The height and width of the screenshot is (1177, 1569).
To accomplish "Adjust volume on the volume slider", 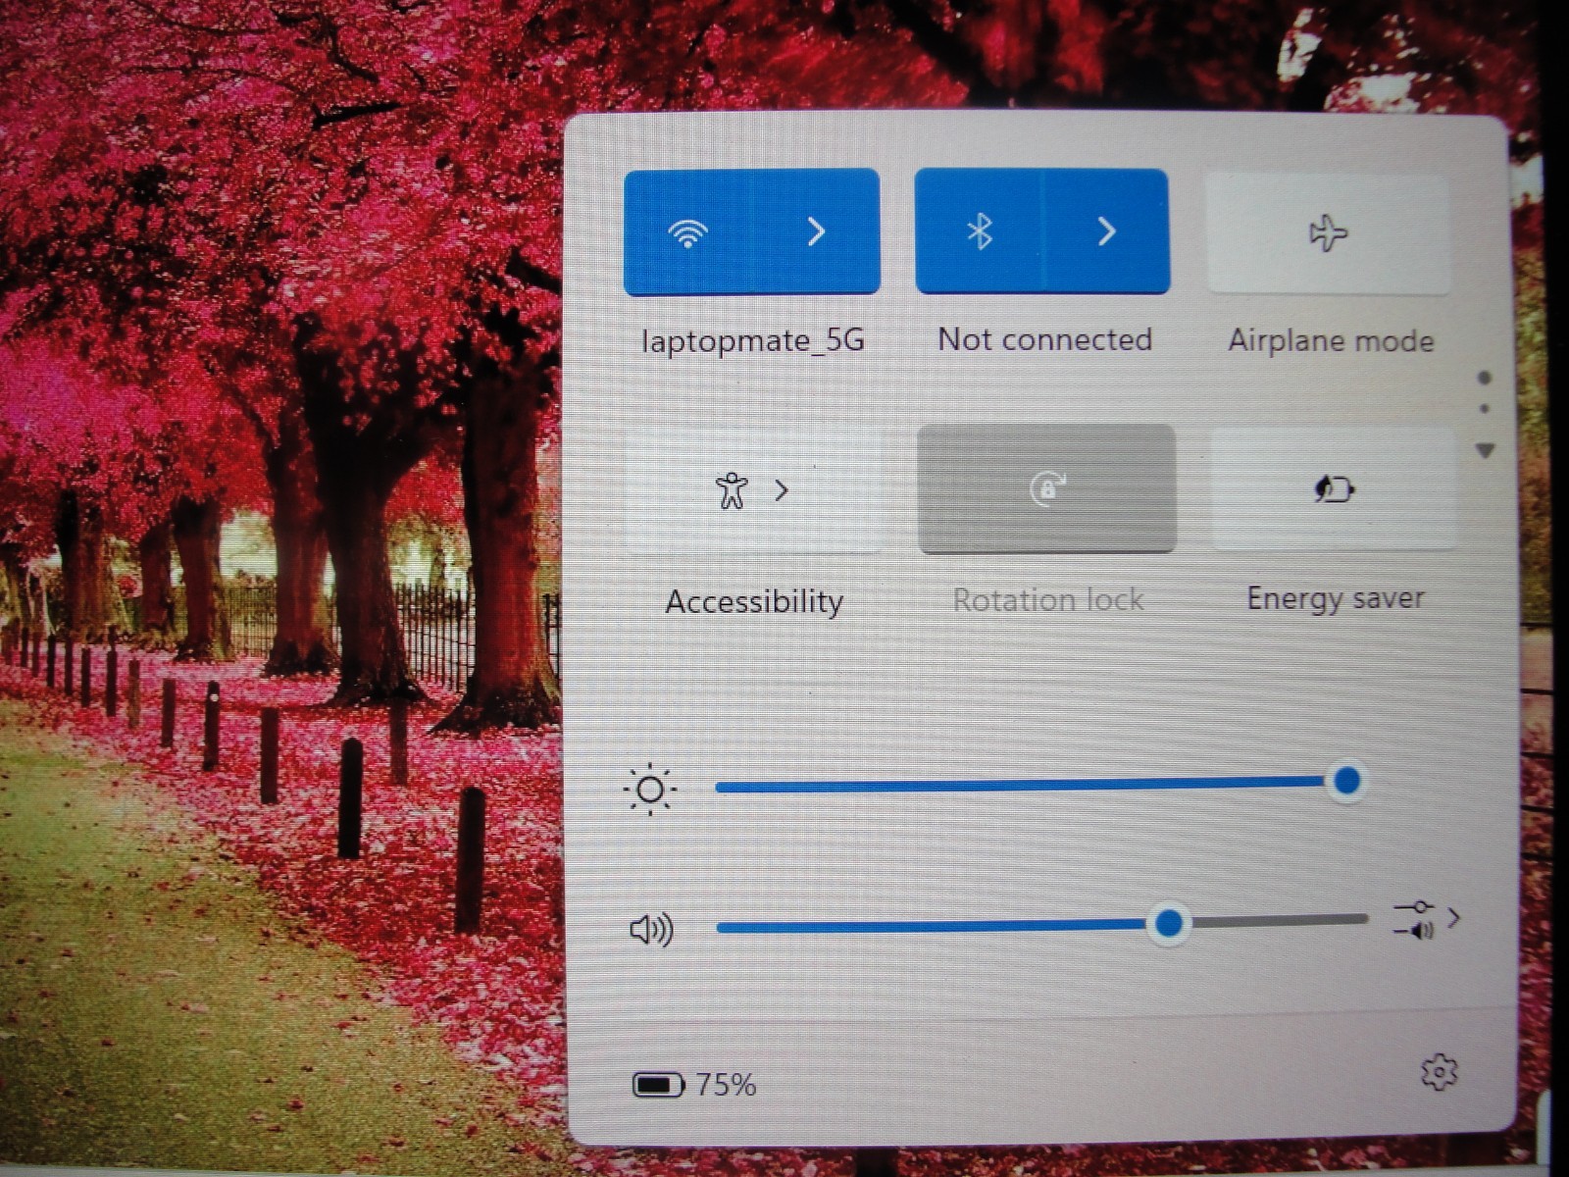I will (x=1041, y=923).
